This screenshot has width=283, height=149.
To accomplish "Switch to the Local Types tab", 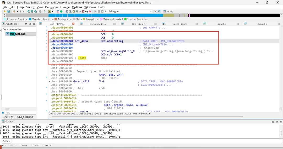I will click(180, 24).
